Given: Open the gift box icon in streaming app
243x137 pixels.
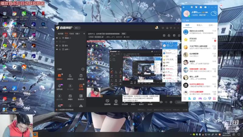Looking at the screenshot, I should click(164, 35).
